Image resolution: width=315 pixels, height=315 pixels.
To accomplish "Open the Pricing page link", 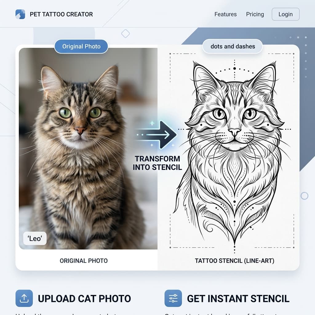I will [x=255, y=14].
